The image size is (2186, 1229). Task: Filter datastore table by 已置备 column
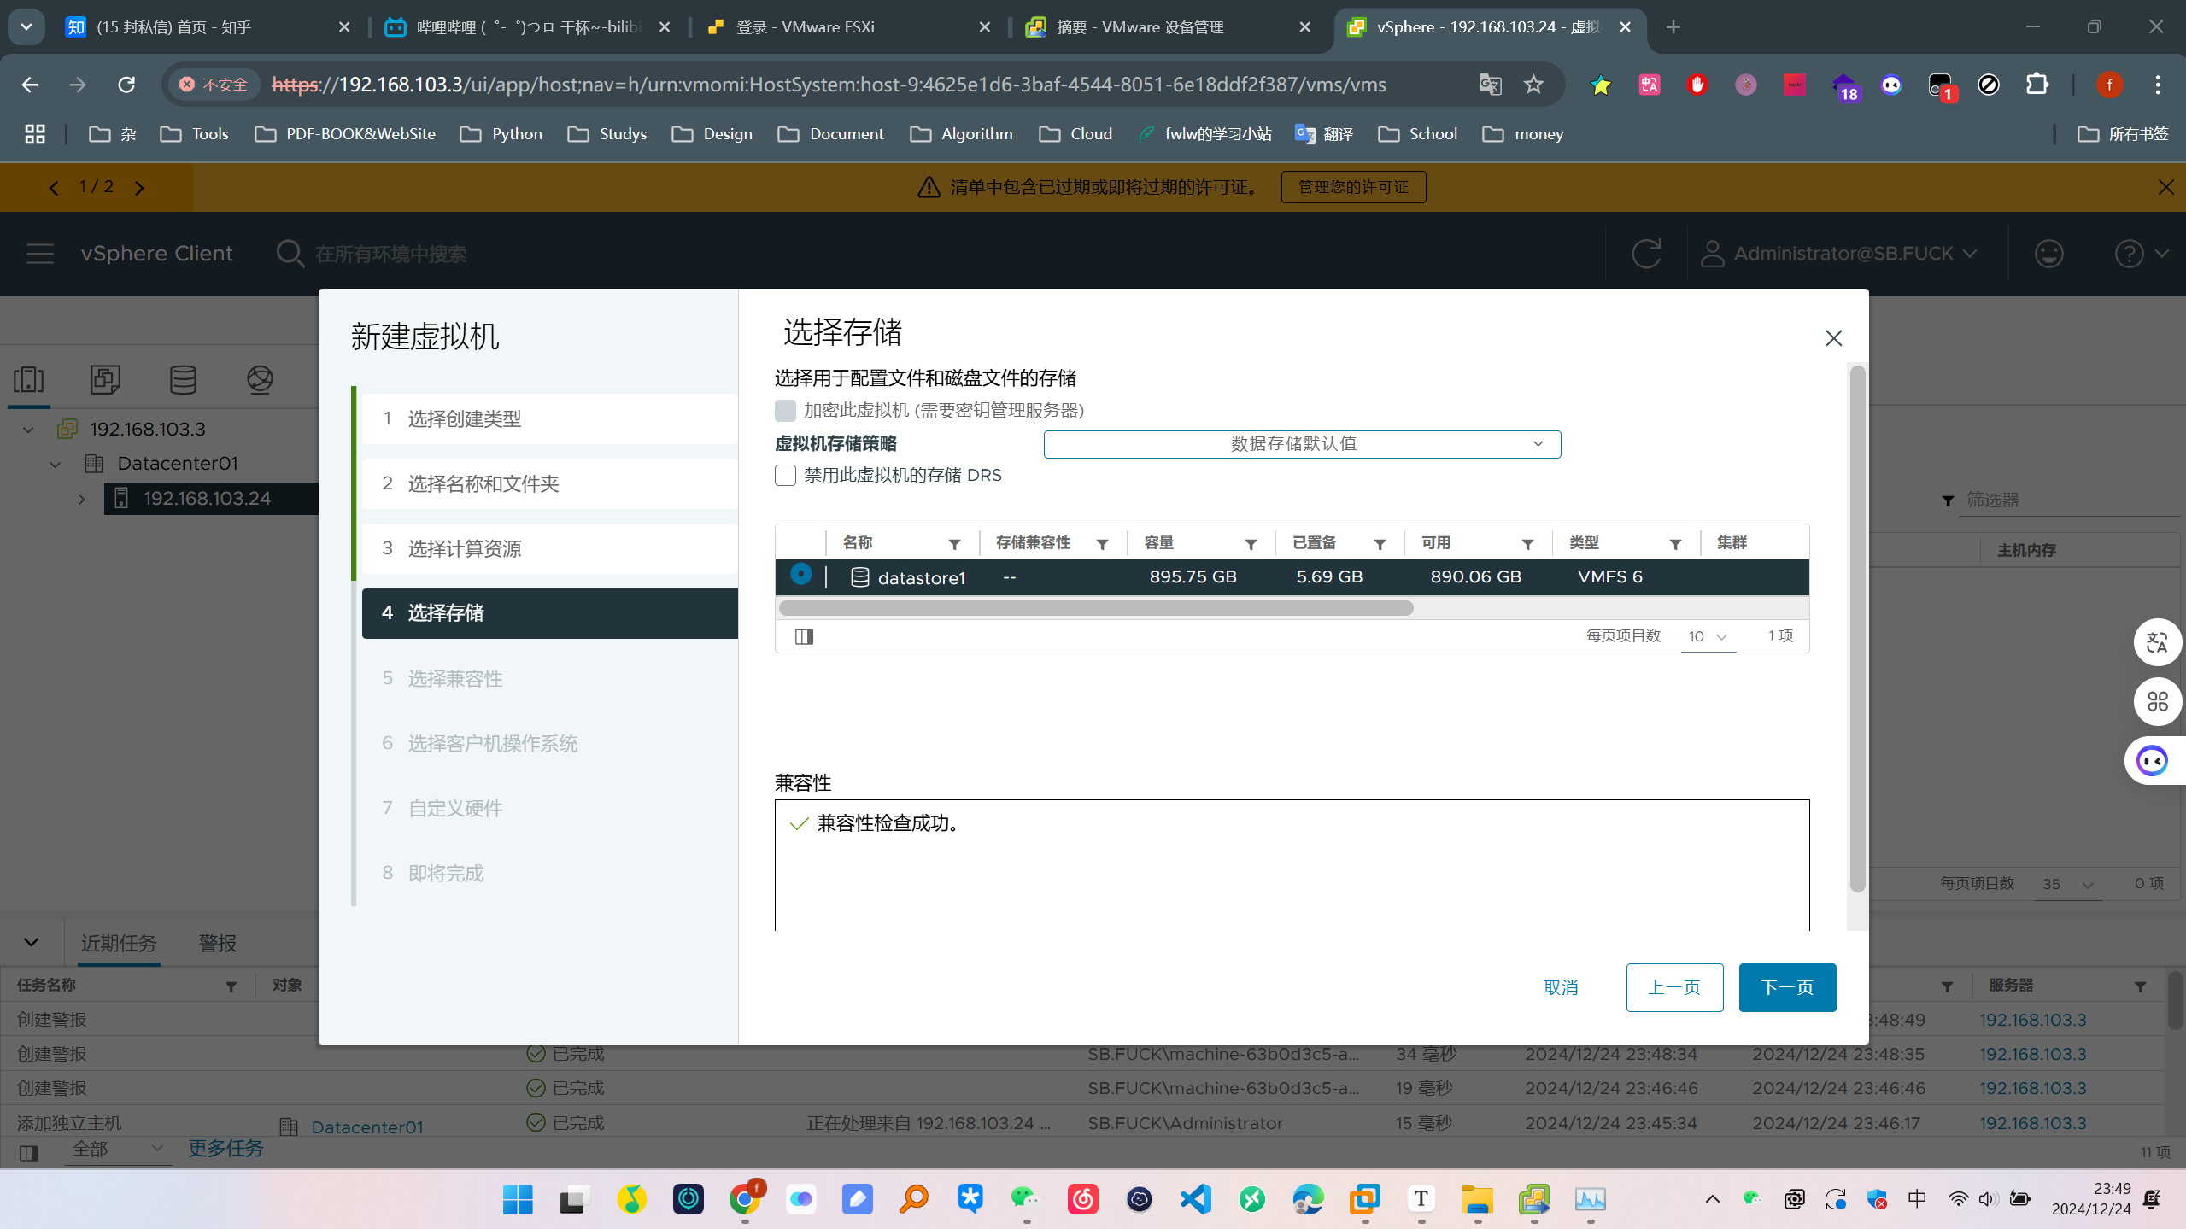[x=1380, y=544]
